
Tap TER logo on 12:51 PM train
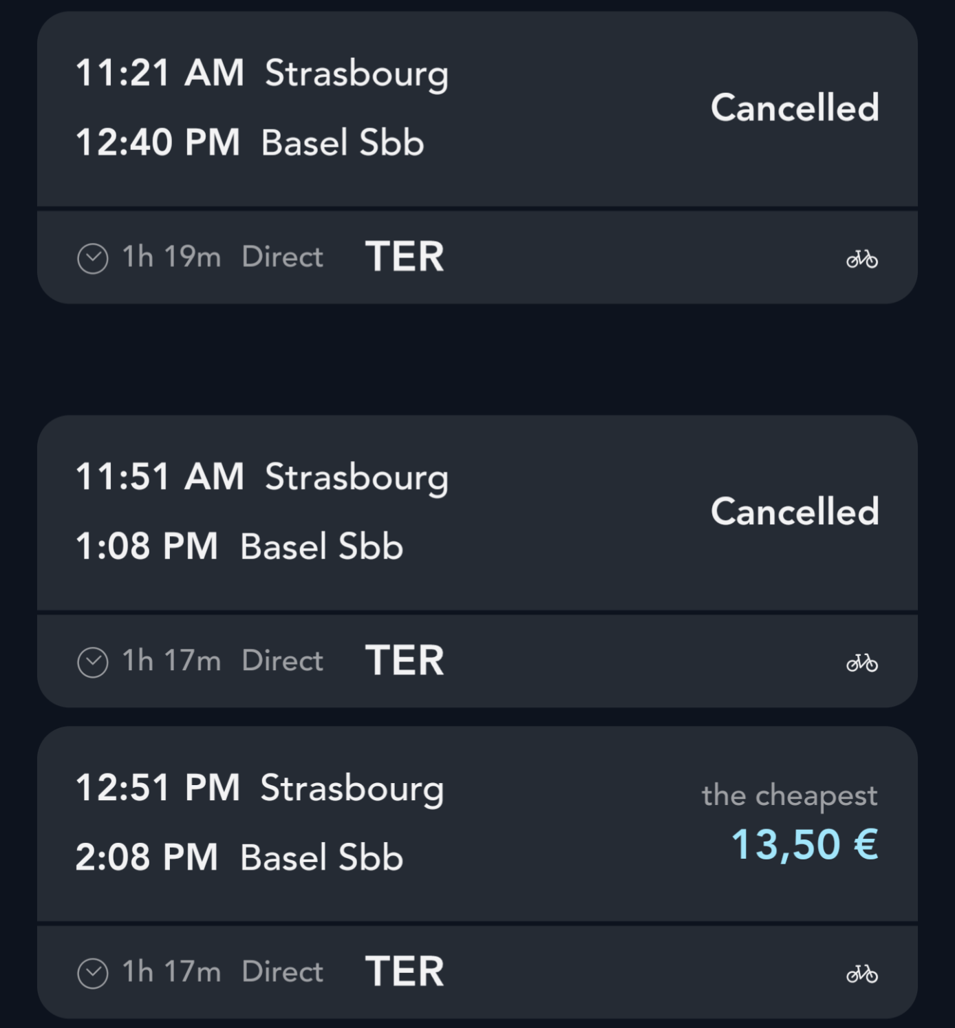click(405, 972)
